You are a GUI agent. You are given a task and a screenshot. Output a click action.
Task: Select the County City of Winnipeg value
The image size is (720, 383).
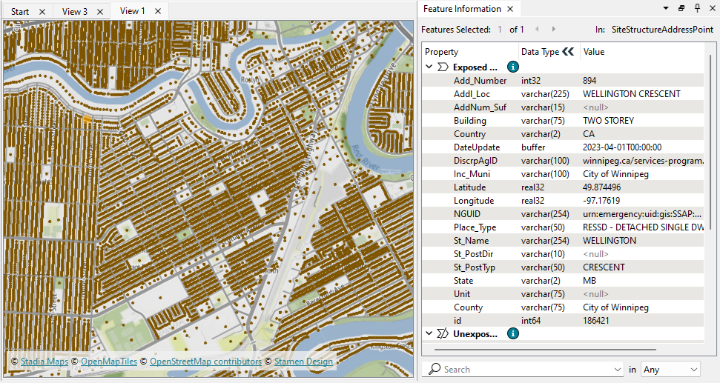tap(615, 307)
